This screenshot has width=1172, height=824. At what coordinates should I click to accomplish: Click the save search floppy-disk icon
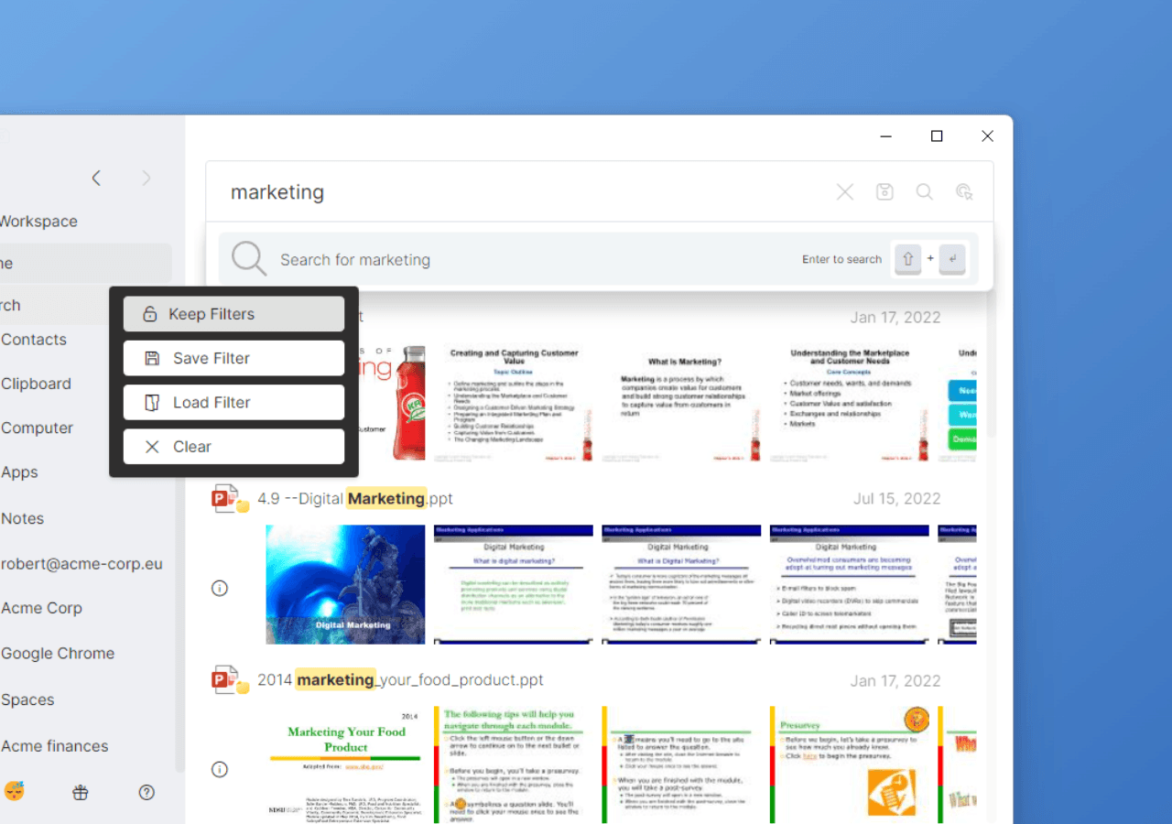point(884,192)
